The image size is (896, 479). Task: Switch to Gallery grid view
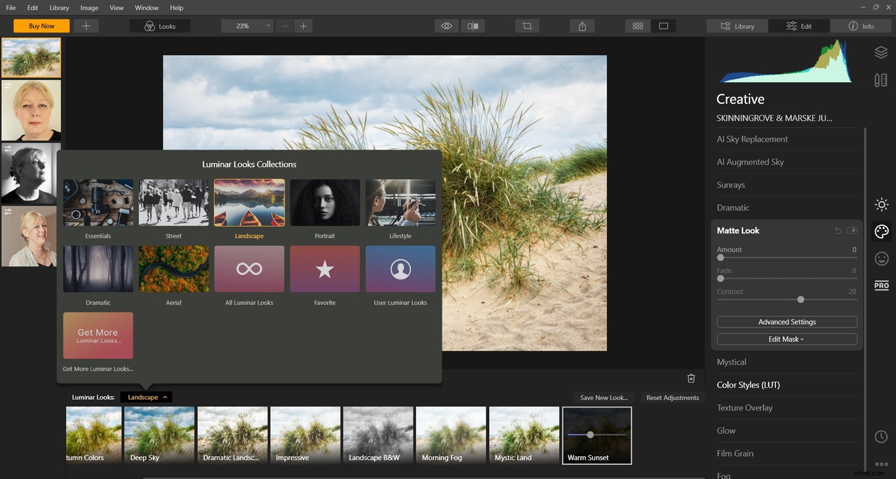637,26
